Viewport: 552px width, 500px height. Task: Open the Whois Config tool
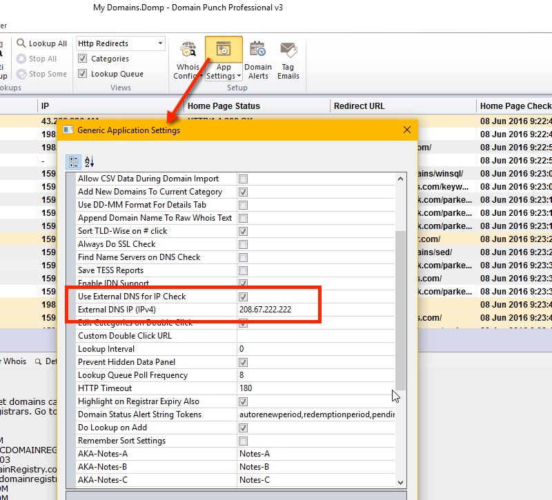(x=188, y=60)
